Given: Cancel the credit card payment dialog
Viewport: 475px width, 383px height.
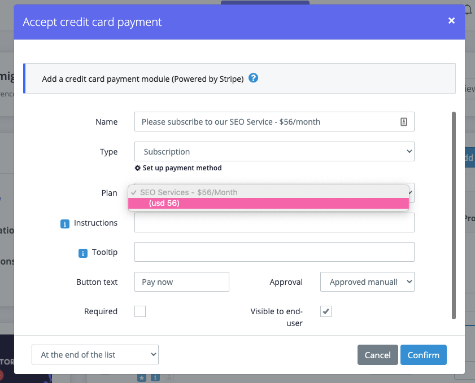Looking at the screenshot, I should point(377,355).
